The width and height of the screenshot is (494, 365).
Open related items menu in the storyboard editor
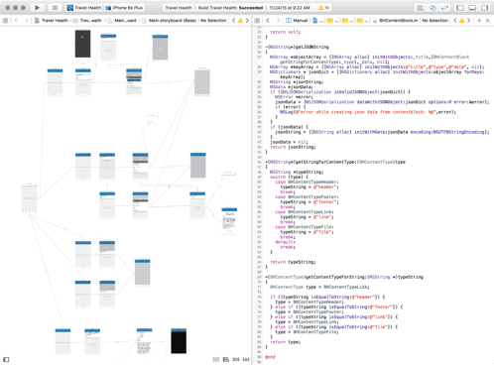(x=5, y=21)
